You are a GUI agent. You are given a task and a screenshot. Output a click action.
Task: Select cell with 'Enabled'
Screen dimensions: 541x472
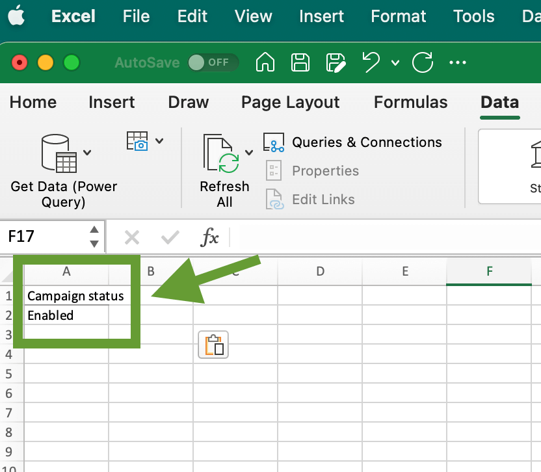(66, 315)
